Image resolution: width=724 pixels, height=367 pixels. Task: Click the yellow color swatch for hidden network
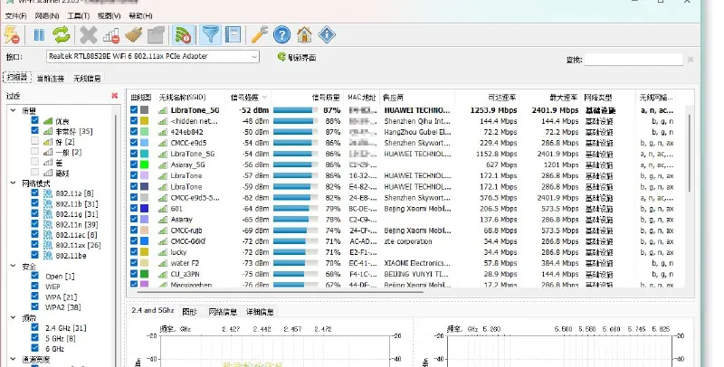tap(145, 121)
